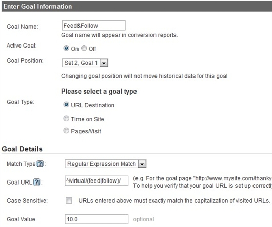The width and height of the screenshot is (272, 227).
Task: Choose Pages/Visit goal type
Action: tap(66, 131)
